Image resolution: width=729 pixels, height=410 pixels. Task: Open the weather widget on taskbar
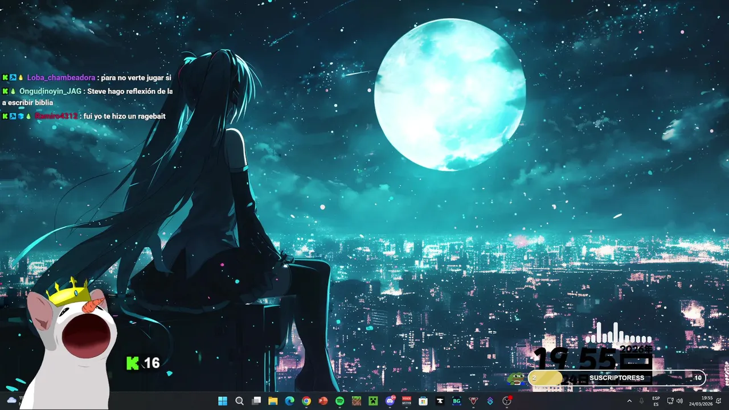tap(13, 400)
